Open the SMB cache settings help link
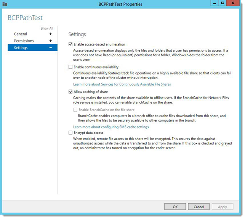The image size is (245, 219). (111, 127)
